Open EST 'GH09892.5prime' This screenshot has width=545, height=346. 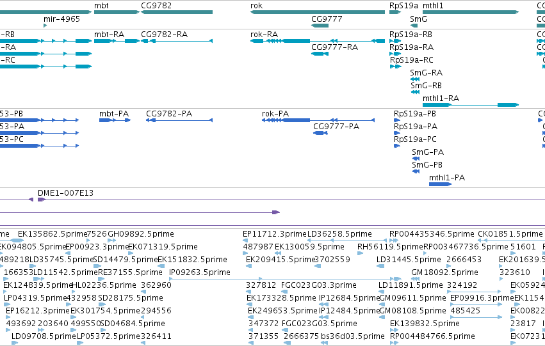tap(141, 234)
